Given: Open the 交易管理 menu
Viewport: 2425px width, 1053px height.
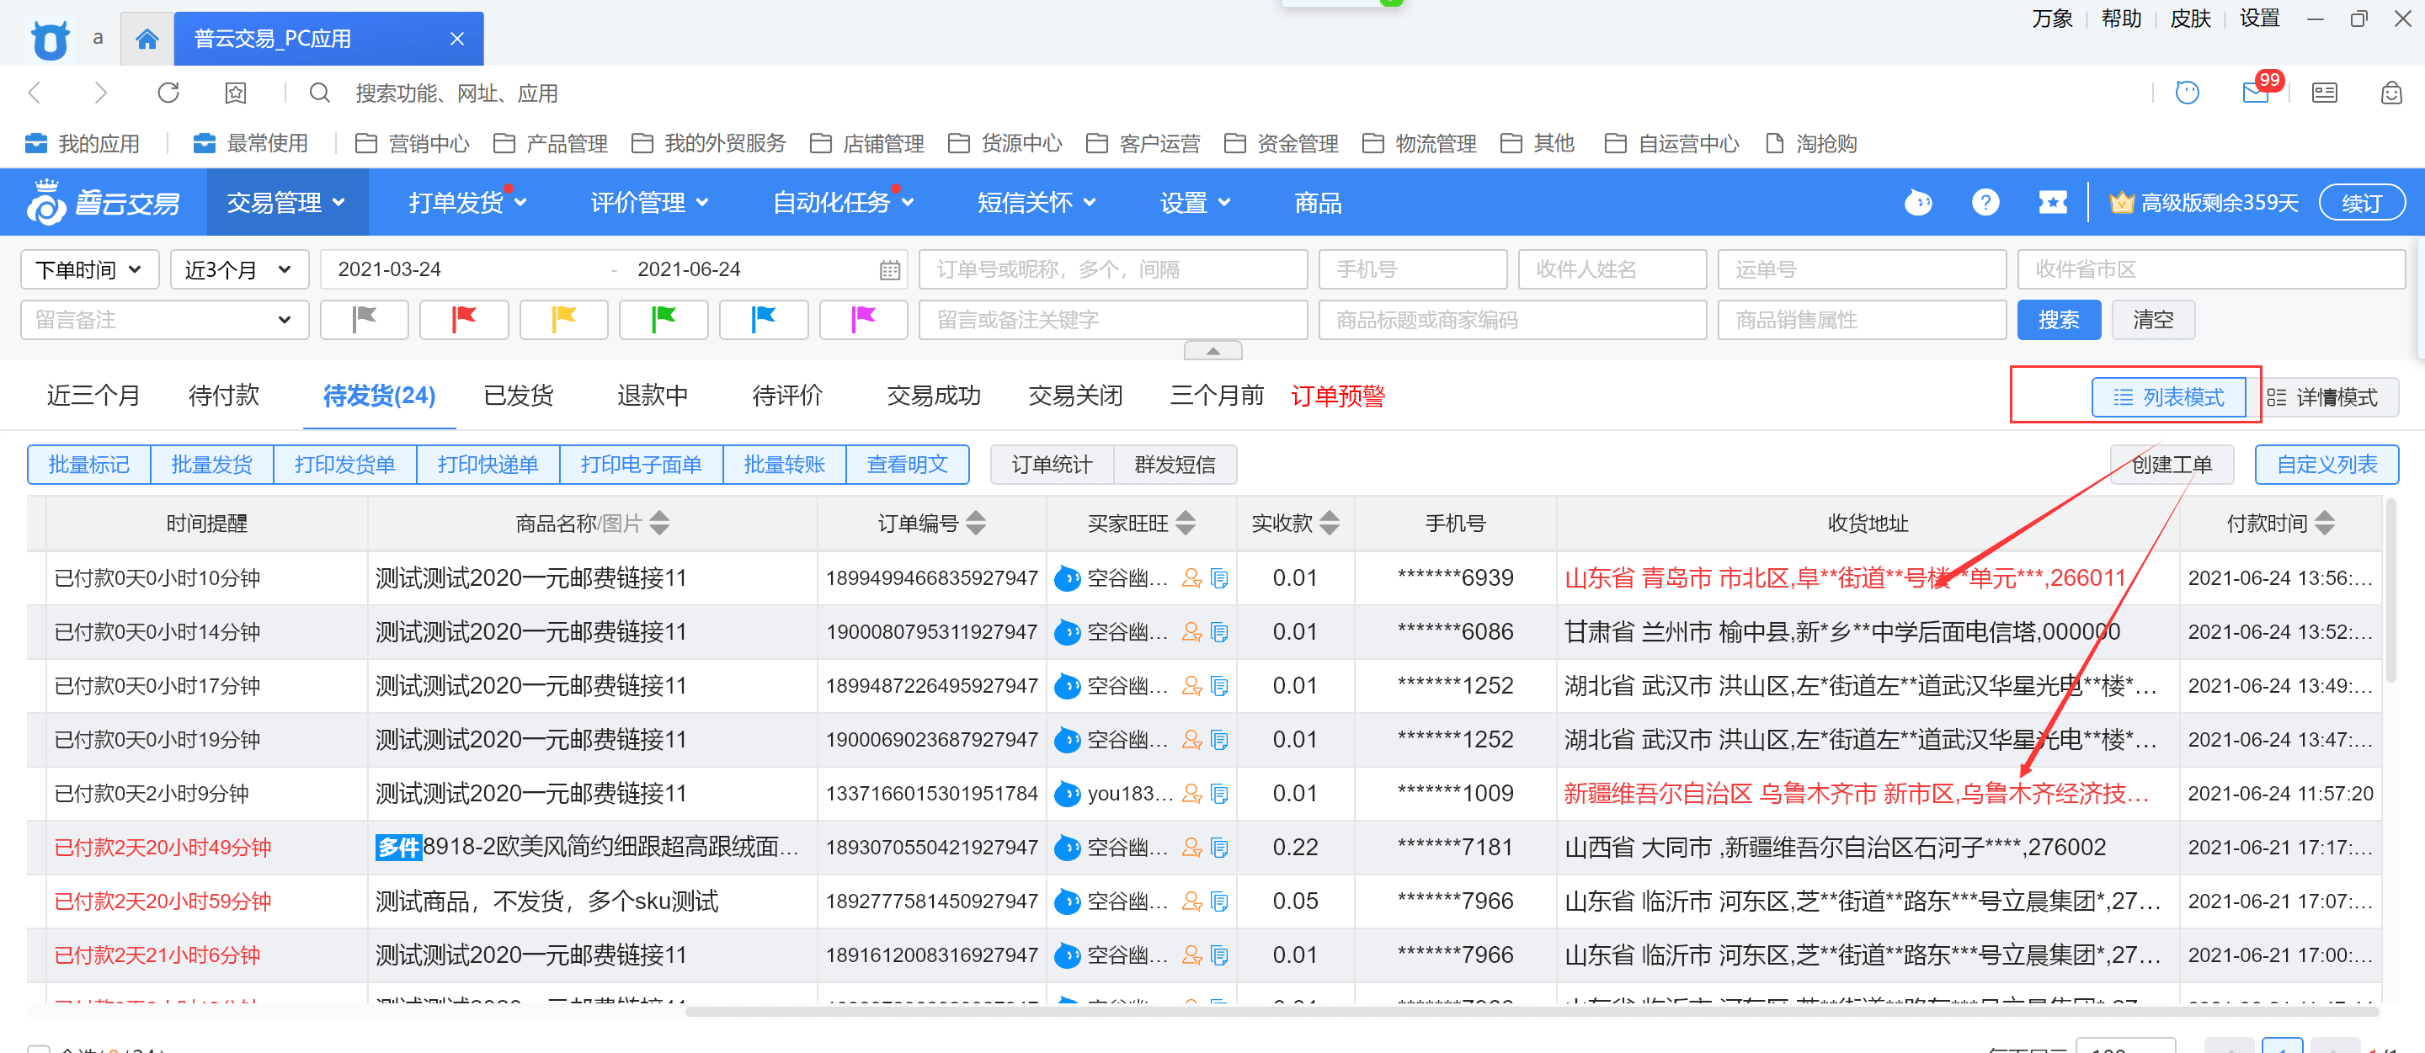Looking at the screenshot, I should pos(285,202).
